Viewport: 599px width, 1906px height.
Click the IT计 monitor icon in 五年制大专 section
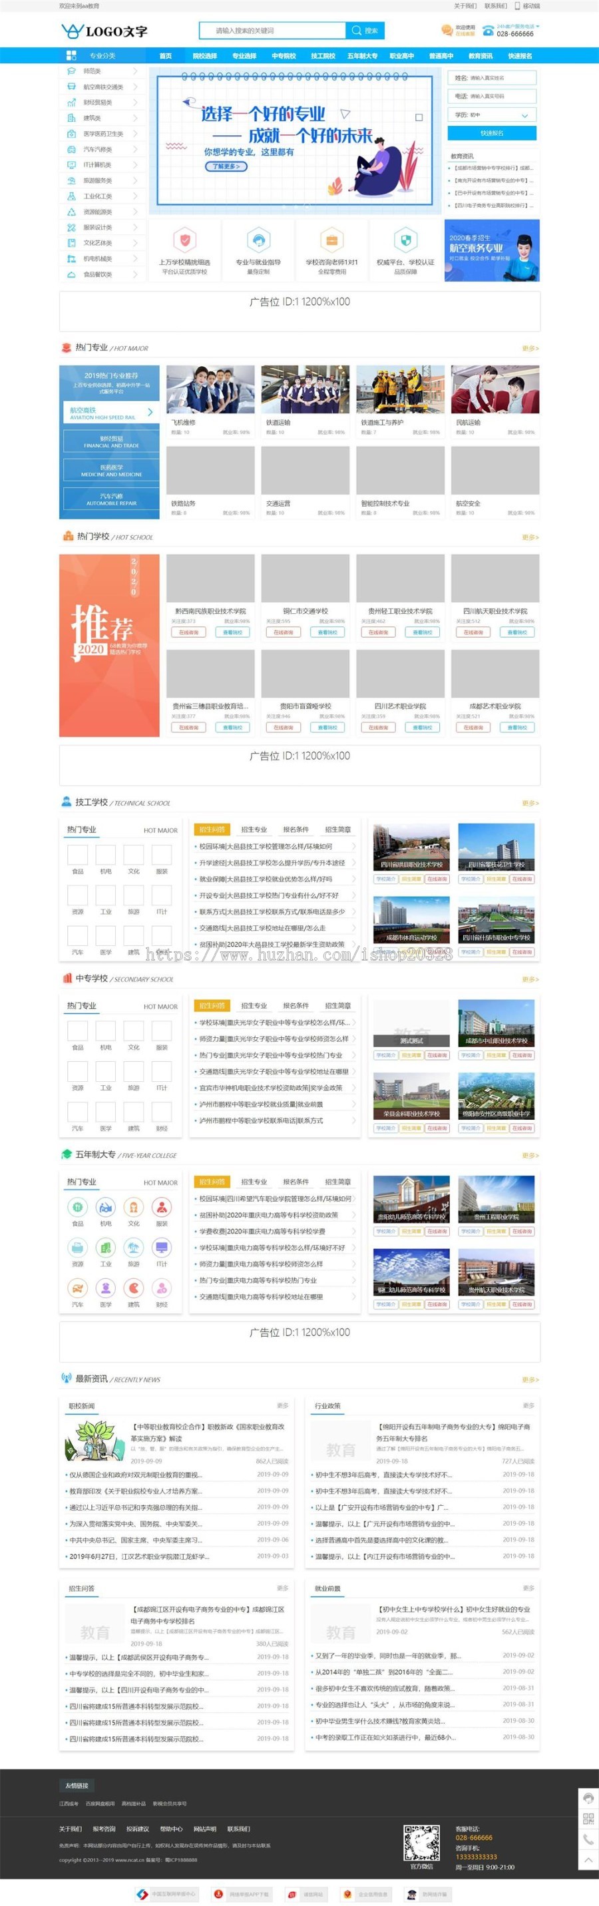pyautogui.click(x=161, y=1248)
